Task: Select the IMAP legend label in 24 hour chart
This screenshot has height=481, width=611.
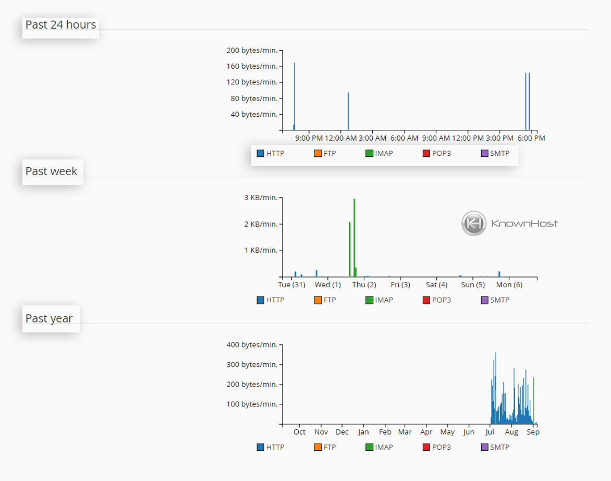Action: pos(384,153)
